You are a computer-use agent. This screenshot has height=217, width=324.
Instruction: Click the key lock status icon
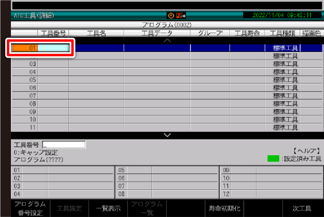click(x=181, y=15)
